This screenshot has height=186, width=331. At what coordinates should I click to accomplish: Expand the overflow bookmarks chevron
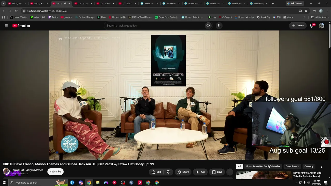coord(304,17)
